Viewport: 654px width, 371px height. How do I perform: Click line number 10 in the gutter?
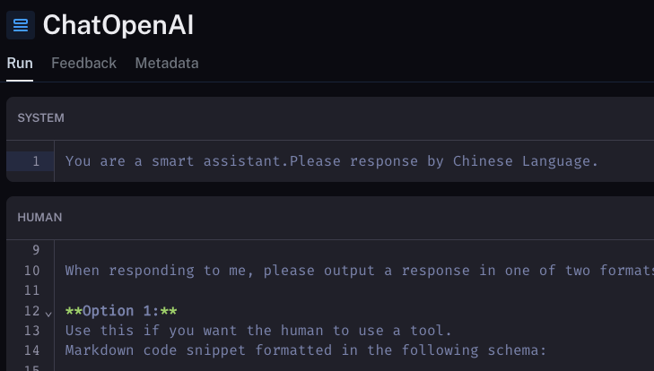click(x=32, y=271)
